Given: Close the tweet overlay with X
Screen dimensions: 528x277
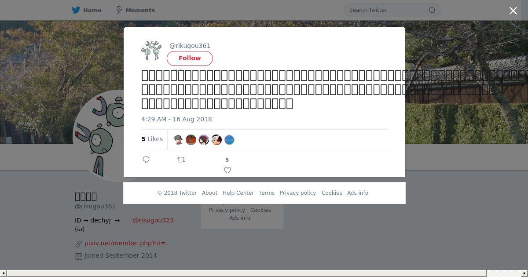Looking at the screenshot, I should [x=513, y=11].
